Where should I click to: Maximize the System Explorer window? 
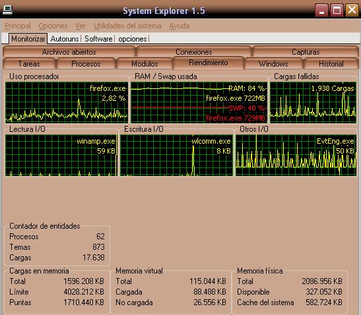click(337, 11)
